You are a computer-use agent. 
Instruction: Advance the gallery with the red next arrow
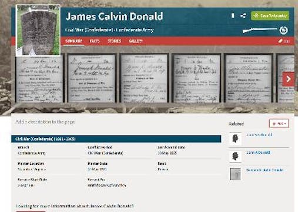288,79
